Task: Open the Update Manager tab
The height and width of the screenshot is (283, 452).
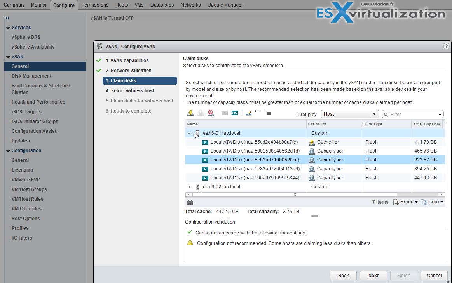Action: coord(225,5)
